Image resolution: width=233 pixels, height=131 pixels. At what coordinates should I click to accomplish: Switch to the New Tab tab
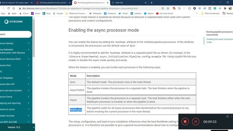tap(129, 3)
